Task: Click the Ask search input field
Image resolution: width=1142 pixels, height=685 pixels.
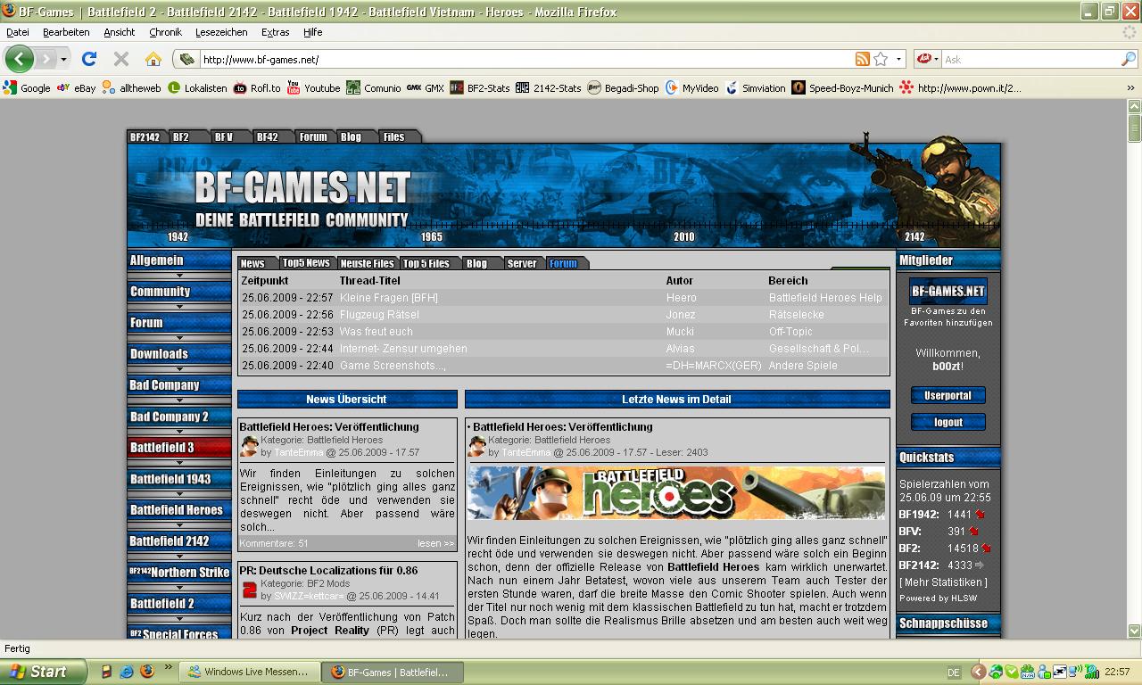Action: [1030, 59]
